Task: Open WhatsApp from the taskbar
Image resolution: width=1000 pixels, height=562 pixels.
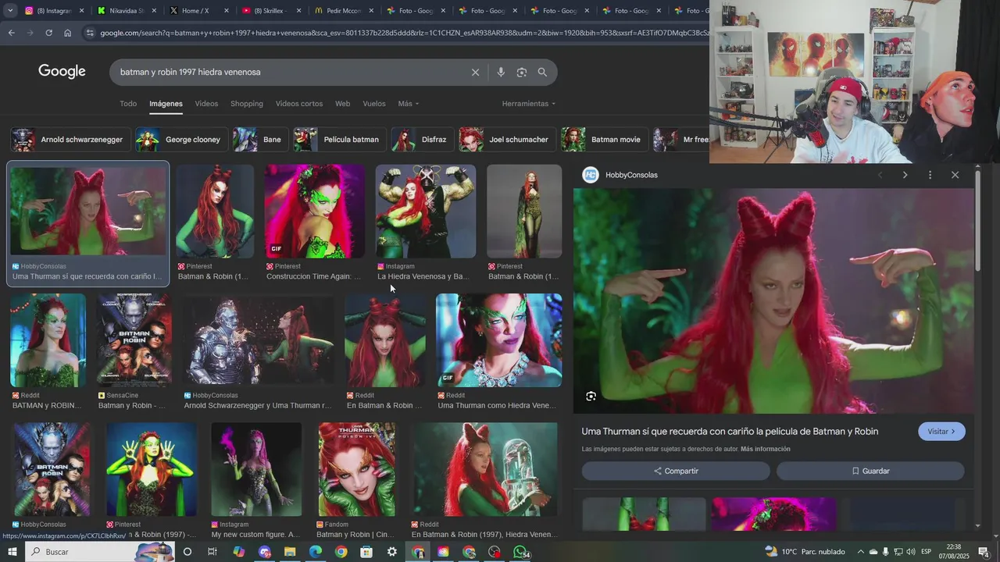Action: [520, 552]
